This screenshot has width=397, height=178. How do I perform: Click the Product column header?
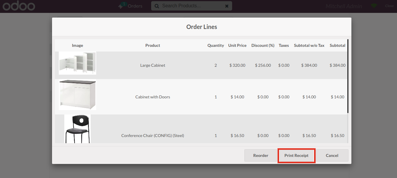click(153, 45)
